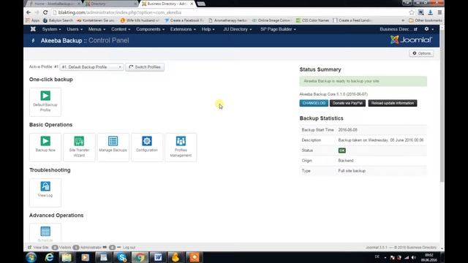Image resolution: width=468 pixels, height=263 pixels.
Task: Open File Explorer from taskbar
Action: pyautogui.click(x=67, y=257)
